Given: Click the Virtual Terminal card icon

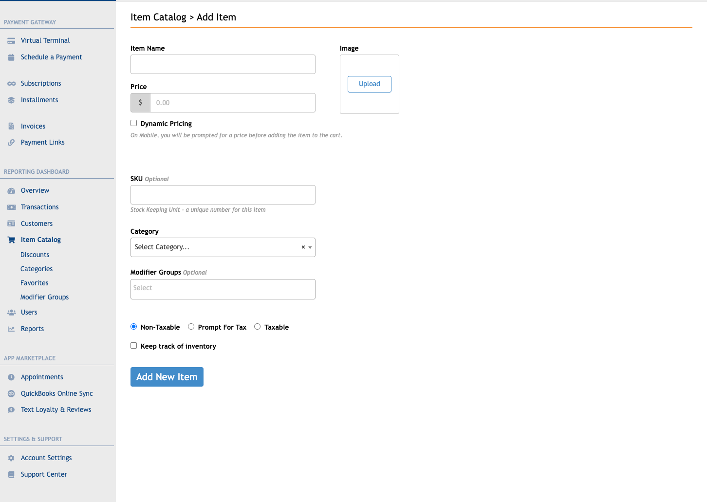Looking at the screenshot, I should [x=11, y=41].
